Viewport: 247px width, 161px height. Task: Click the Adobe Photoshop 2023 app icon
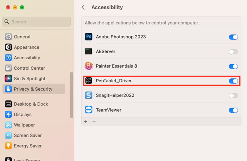(89, 37)
